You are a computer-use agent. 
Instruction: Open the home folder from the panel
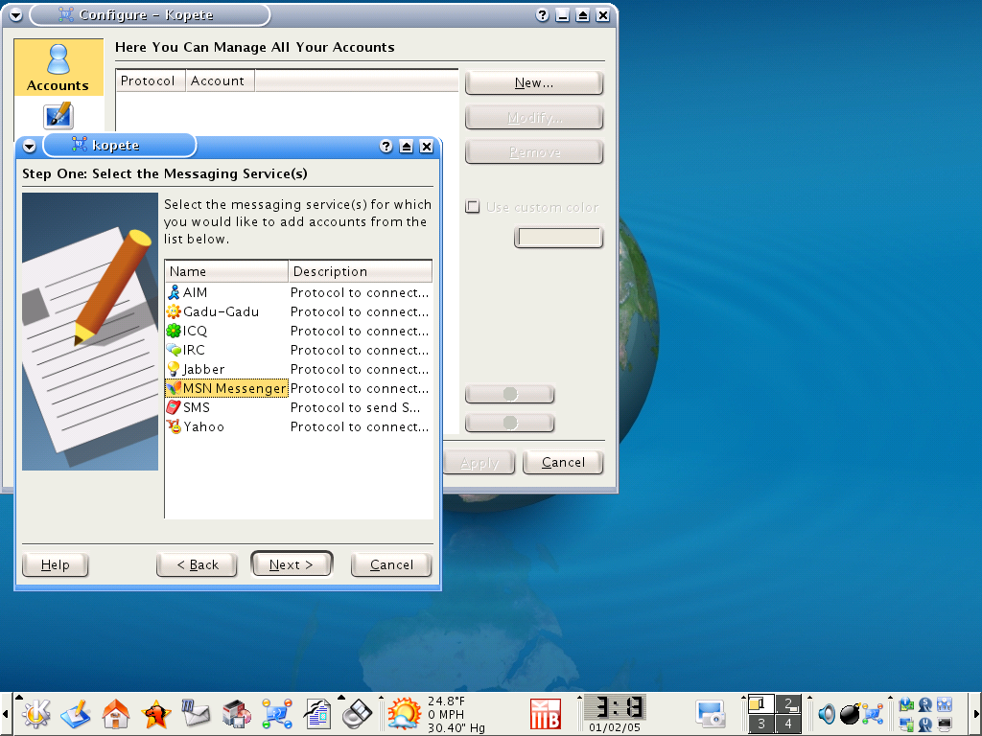(116, 713)
